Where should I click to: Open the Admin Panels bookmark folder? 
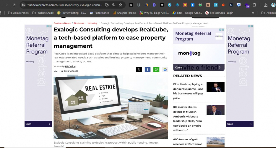tap(18, 13)
